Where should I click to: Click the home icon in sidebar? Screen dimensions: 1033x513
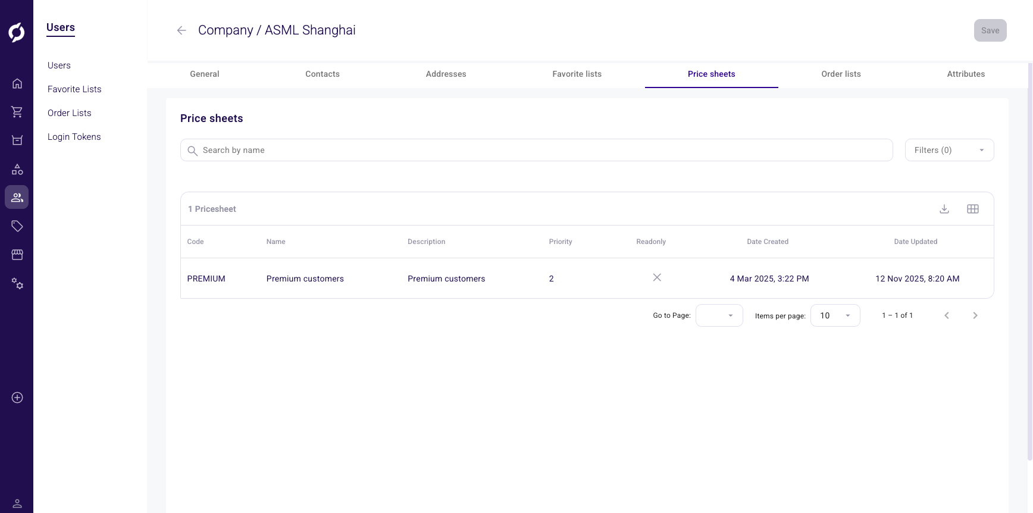[x=17, y=83]
